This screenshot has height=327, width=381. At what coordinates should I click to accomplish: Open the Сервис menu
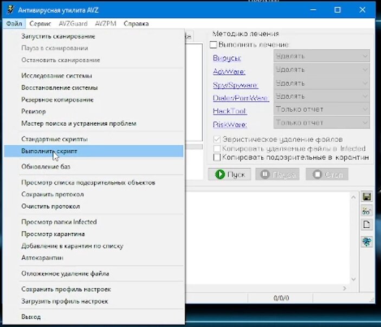point(40,23)
